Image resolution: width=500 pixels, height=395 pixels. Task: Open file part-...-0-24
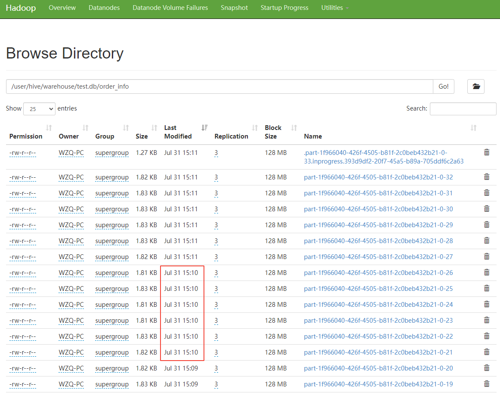378,305
